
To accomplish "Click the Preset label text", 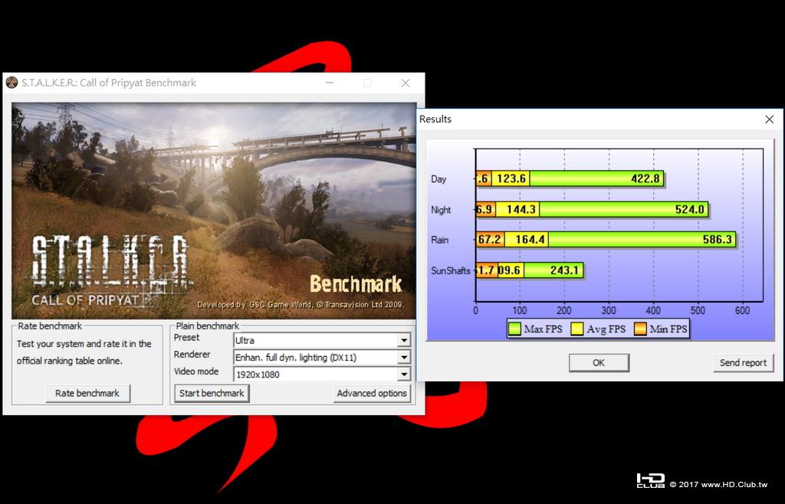I will point(187,338).
